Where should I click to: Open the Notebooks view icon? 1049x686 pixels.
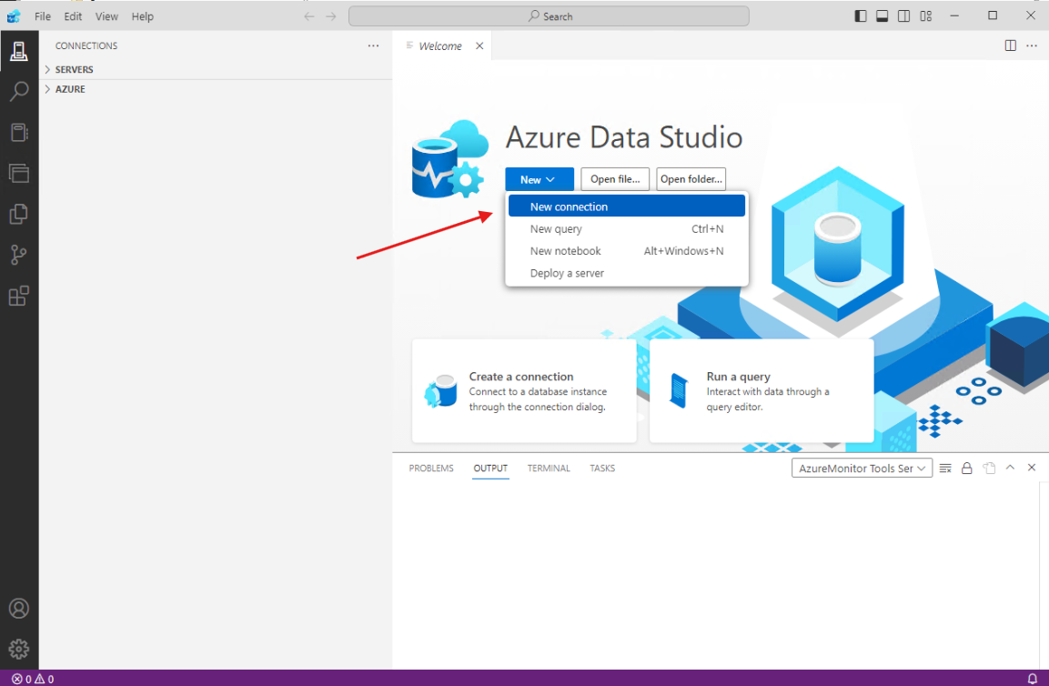(19, 133)
